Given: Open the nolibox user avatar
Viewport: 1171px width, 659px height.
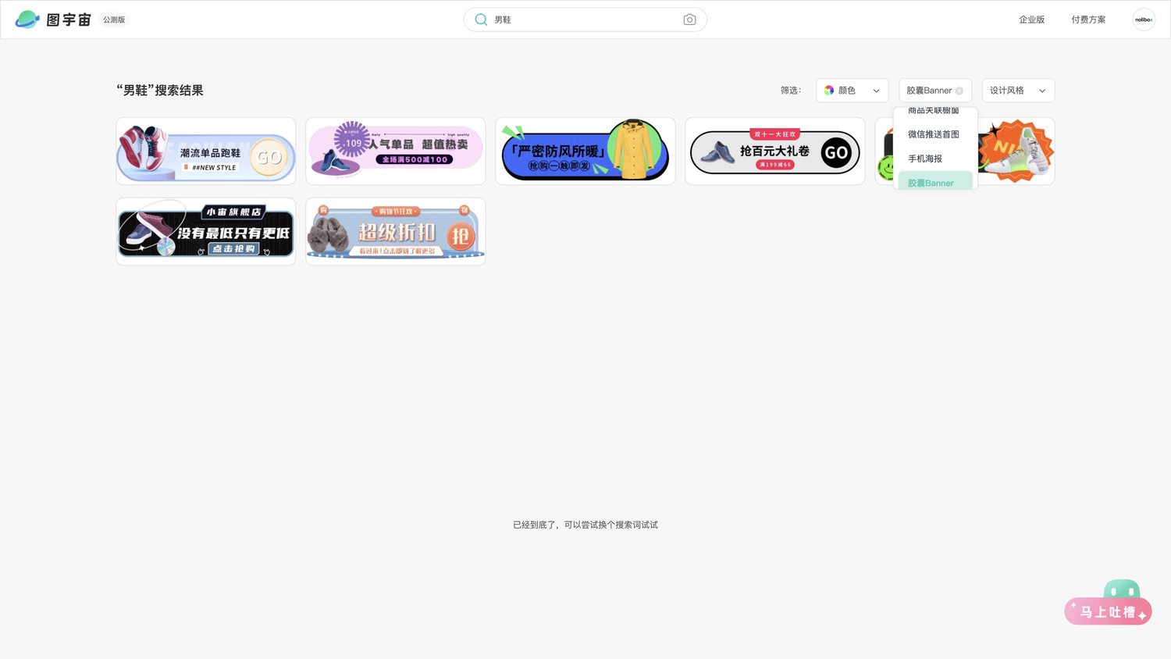Looking at the screenshot, I should click(1144, 20).
